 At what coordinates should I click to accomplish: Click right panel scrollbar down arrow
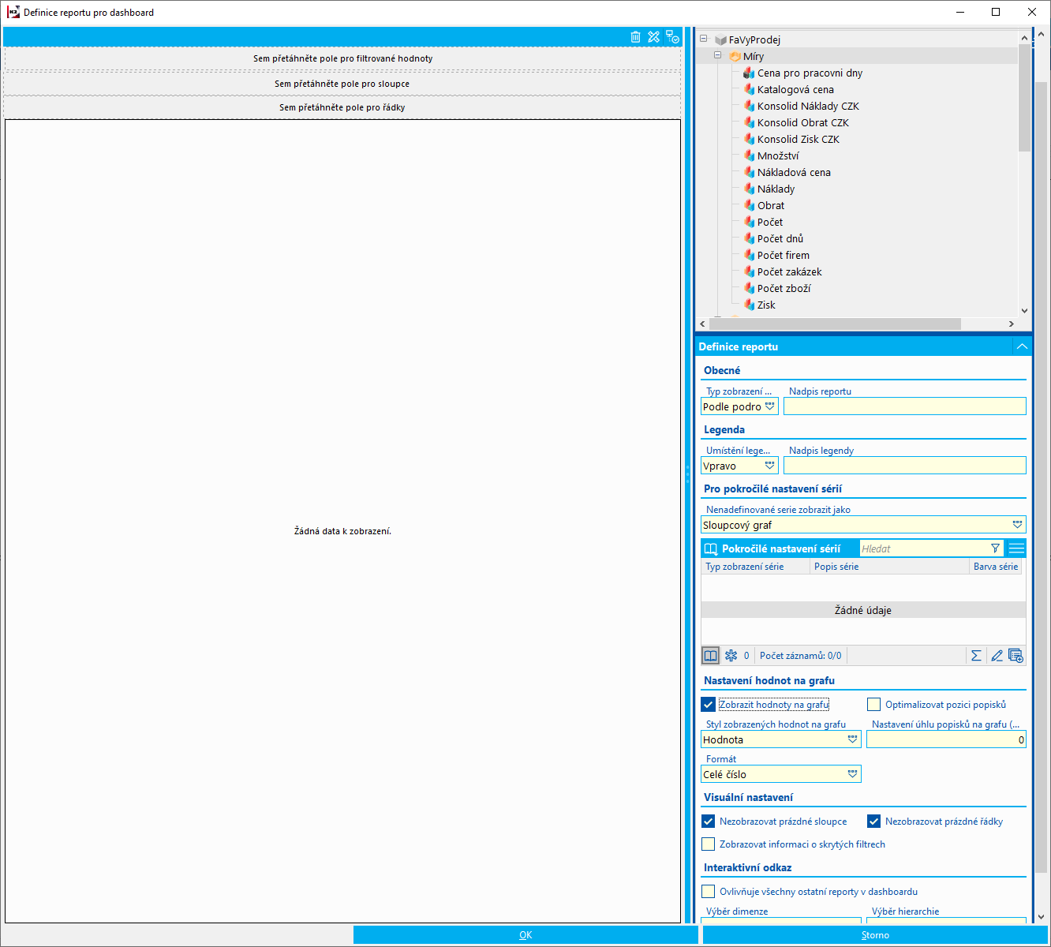(x=1042, y=917)
